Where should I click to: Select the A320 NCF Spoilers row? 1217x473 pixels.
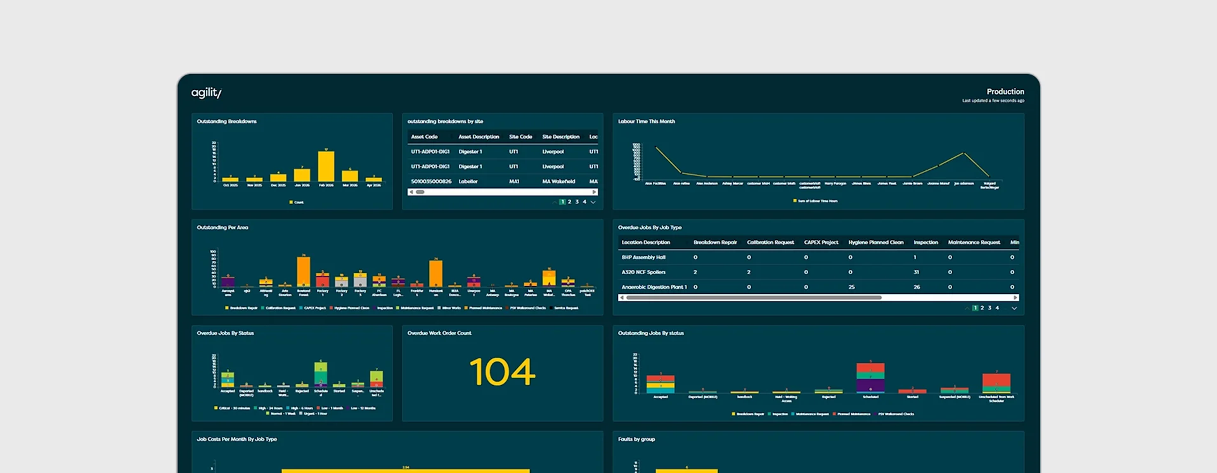click(x=818, y=272)
